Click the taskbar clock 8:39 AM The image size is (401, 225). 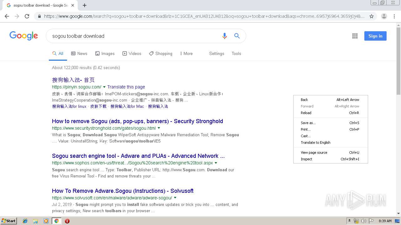pyautogui.click(x=385, y=221)
